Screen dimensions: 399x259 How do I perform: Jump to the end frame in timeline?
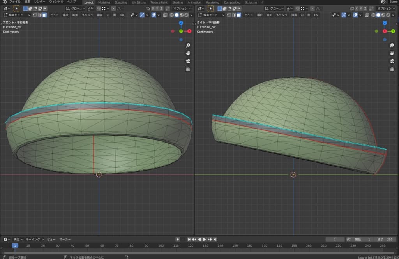coord(215,239)
